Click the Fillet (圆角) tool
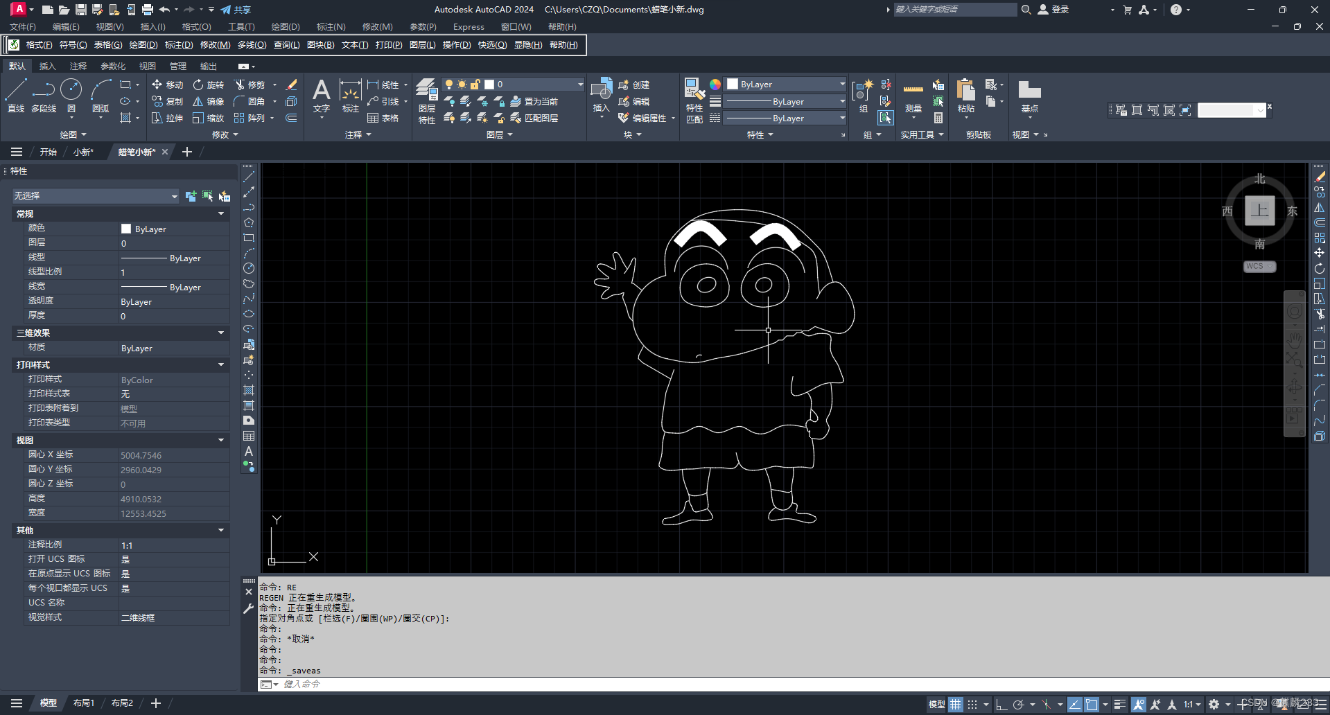Image resolution: width=1330 pixels, height=715 pixels. pos(250,101)
